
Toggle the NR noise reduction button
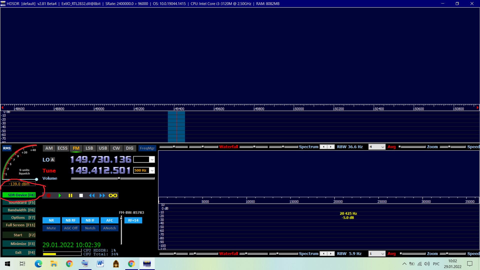pyautogui.click(x=51, y=220)
